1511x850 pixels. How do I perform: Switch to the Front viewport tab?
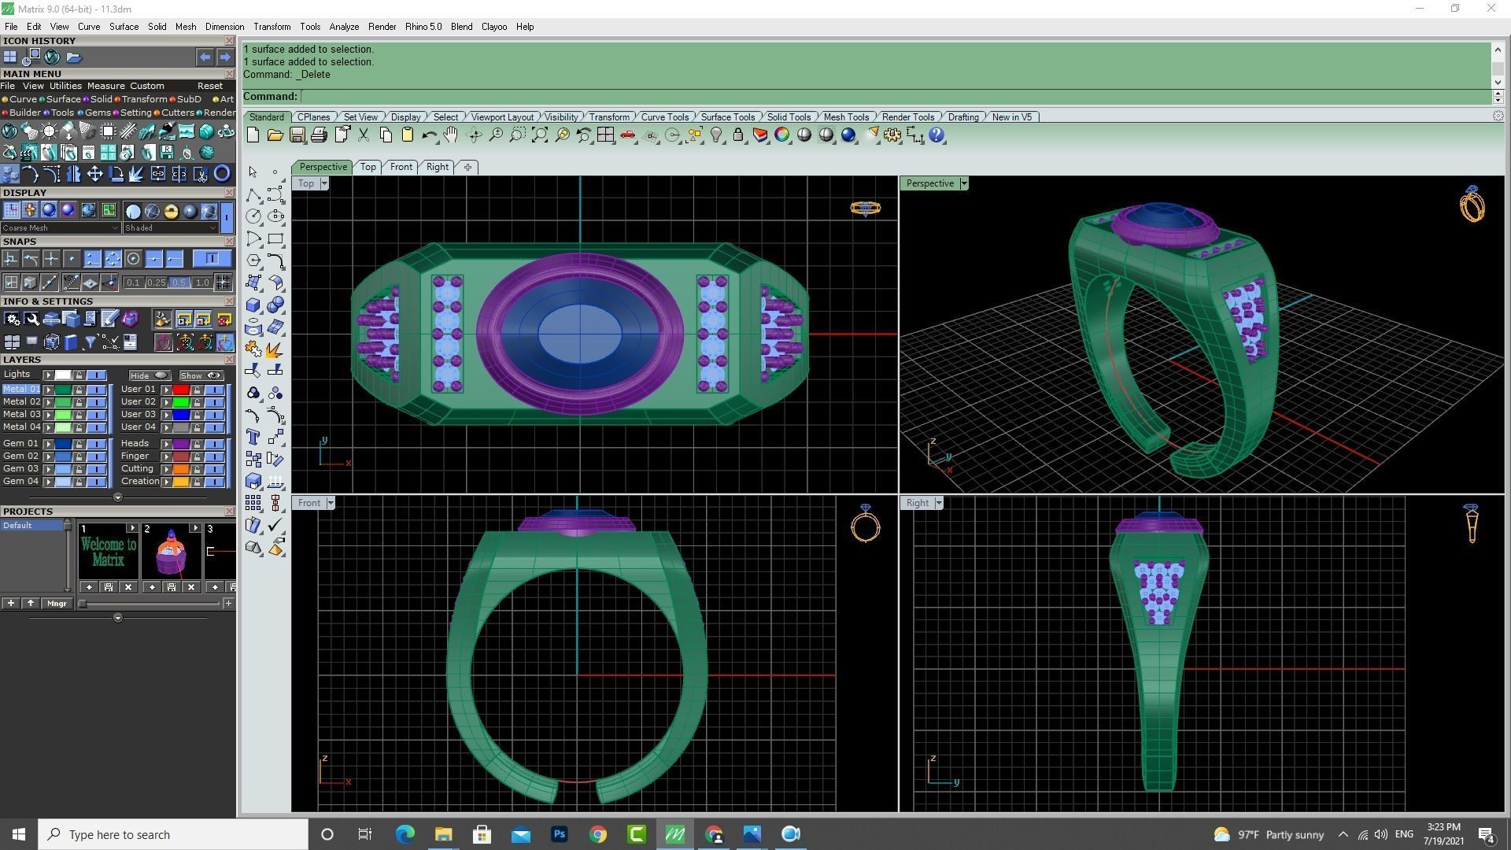coord(401,167)
